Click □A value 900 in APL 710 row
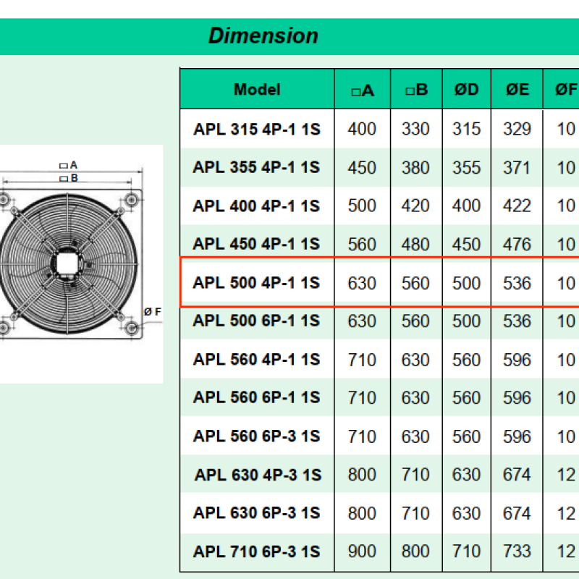 (x=362, y=552)
